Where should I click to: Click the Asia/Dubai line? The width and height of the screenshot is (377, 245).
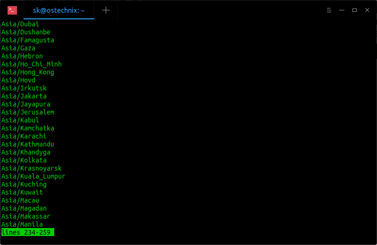[x=20, y=24]
